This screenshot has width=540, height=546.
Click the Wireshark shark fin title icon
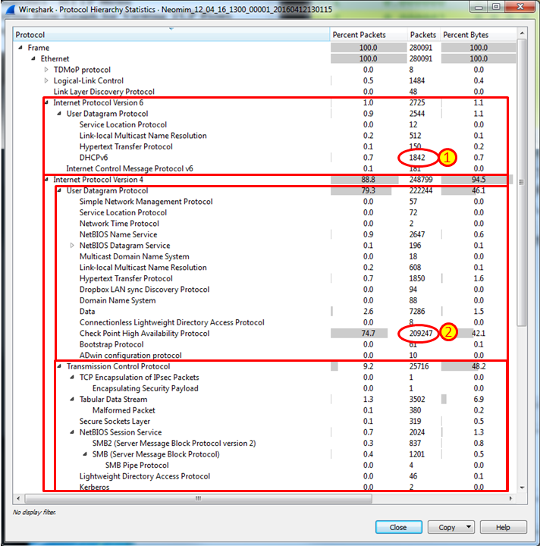click(11, 9)
